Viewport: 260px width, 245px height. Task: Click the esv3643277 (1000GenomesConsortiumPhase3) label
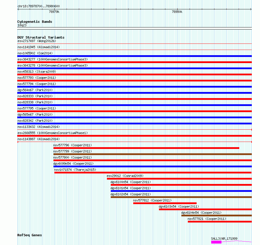(53, 59)
